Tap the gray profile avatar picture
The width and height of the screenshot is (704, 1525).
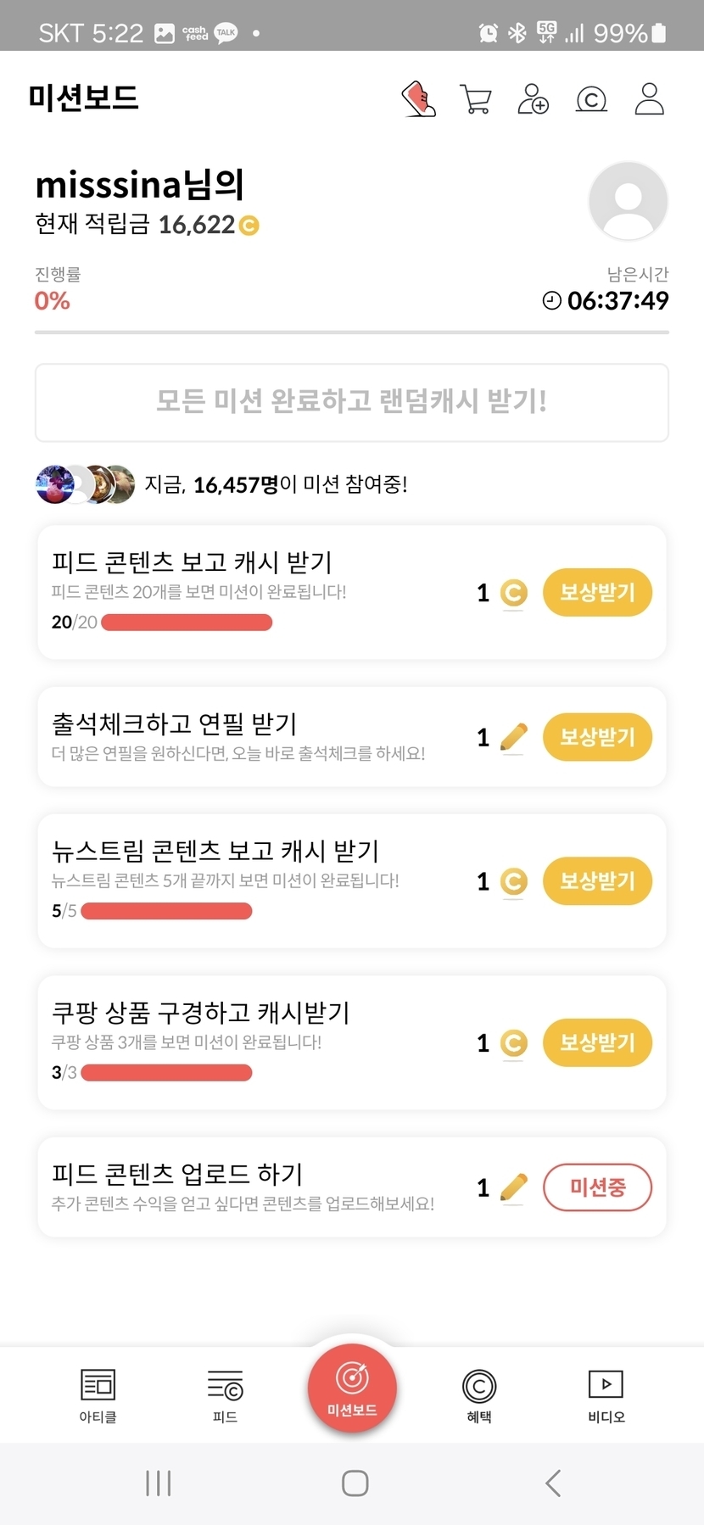(x=628, y=201)
